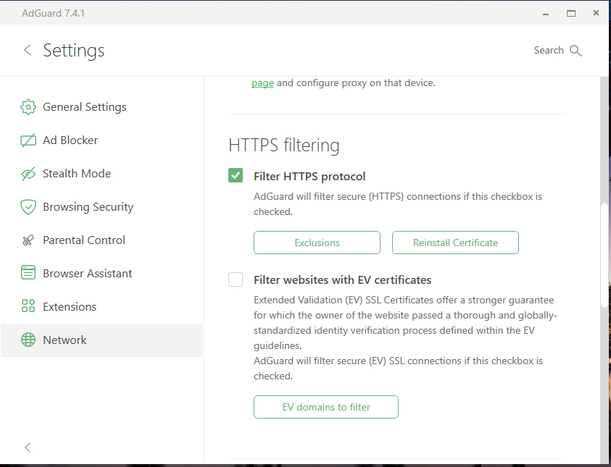
Task: Go back using the Settings arrow
Action: coord(28,50)
